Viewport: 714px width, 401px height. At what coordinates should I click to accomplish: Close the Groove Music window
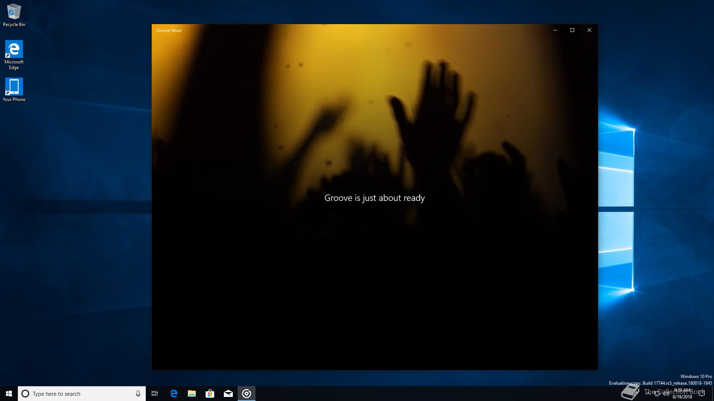589,30
